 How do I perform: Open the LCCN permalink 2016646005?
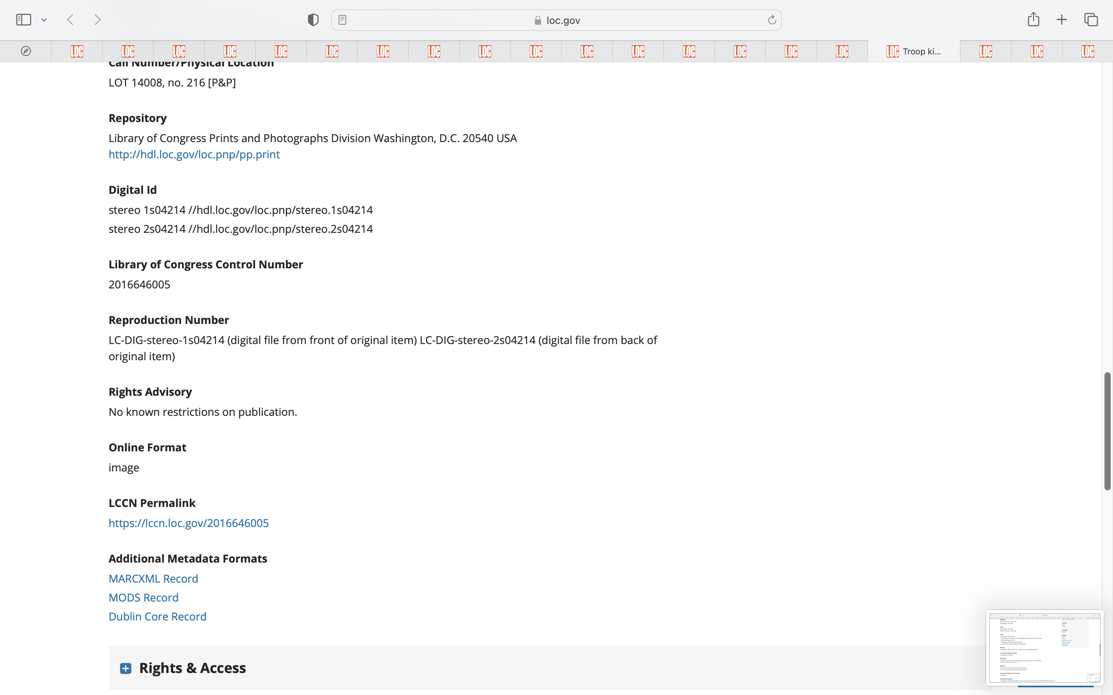[x=189, y=523]
